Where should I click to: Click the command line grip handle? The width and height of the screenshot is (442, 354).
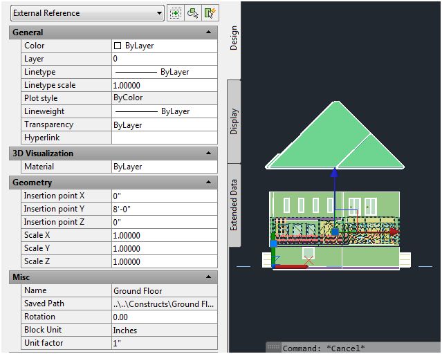(x=273, y=347)
